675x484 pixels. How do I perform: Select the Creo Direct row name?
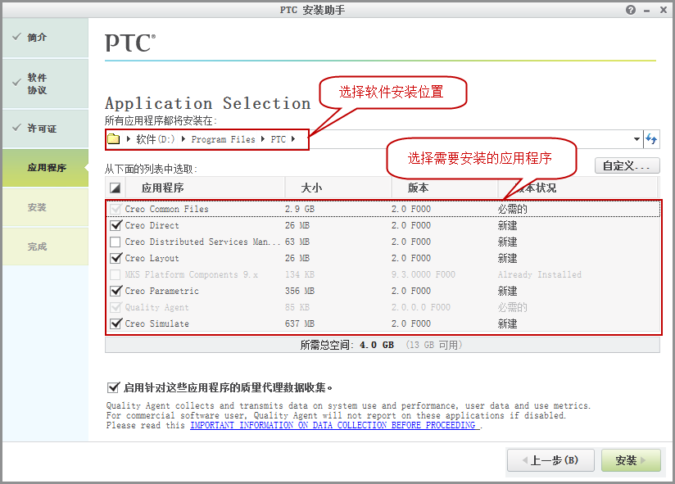point(152,225)
